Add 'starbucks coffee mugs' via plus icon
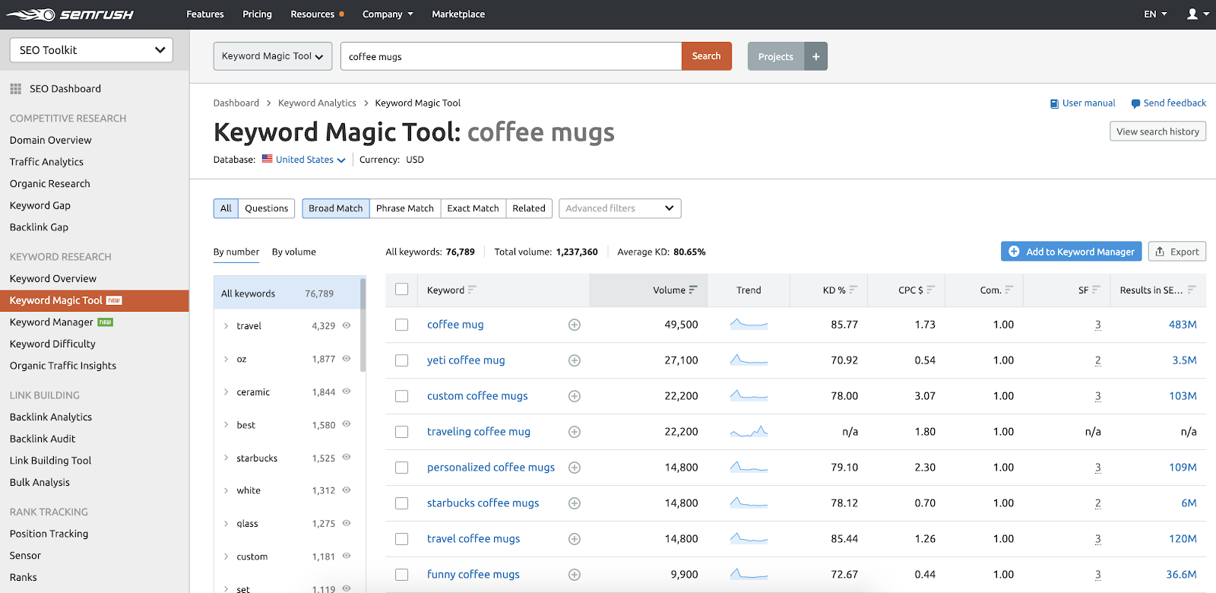The width and height of the screenshot is (1216, 593). [575, 503]
